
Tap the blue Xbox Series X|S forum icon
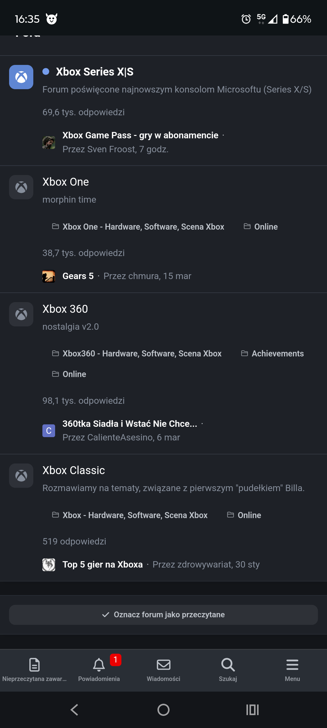[x=21, y=77]
